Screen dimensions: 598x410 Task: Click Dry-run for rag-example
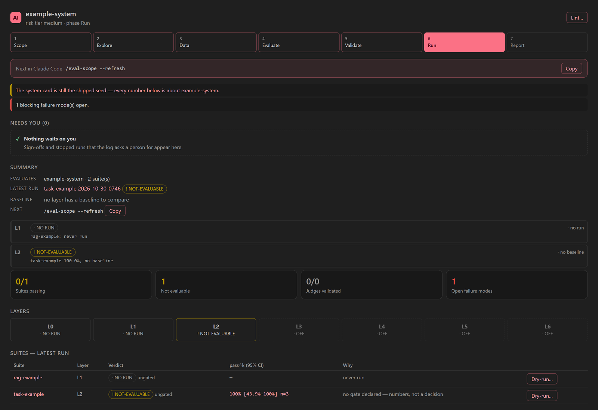[542, 379]
